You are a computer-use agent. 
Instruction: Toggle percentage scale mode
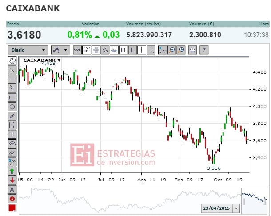(105, 50)
